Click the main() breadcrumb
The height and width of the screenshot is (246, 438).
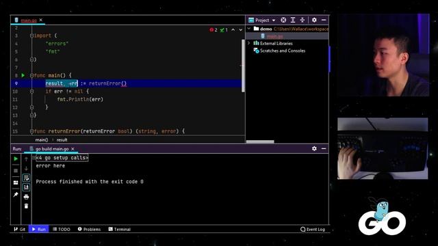tap(42, 140)
